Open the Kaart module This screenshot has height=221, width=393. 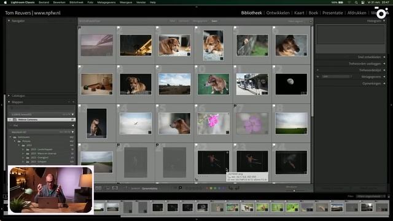[x=299, y=13]
